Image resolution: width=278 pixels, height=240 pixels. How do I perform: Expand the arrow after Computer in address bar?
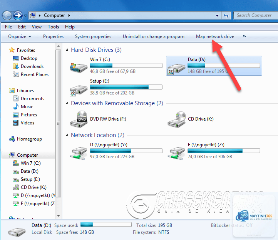pyautogui.click(x=69, y=16)
